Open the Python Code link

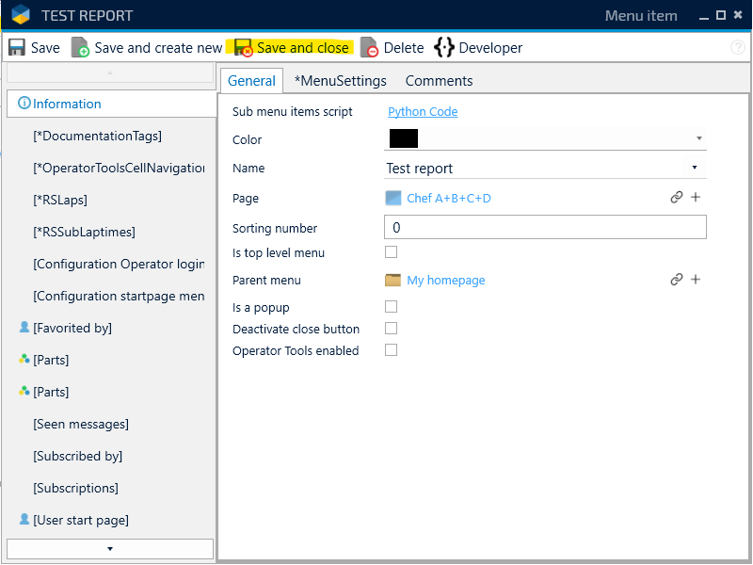click(423, 111)
